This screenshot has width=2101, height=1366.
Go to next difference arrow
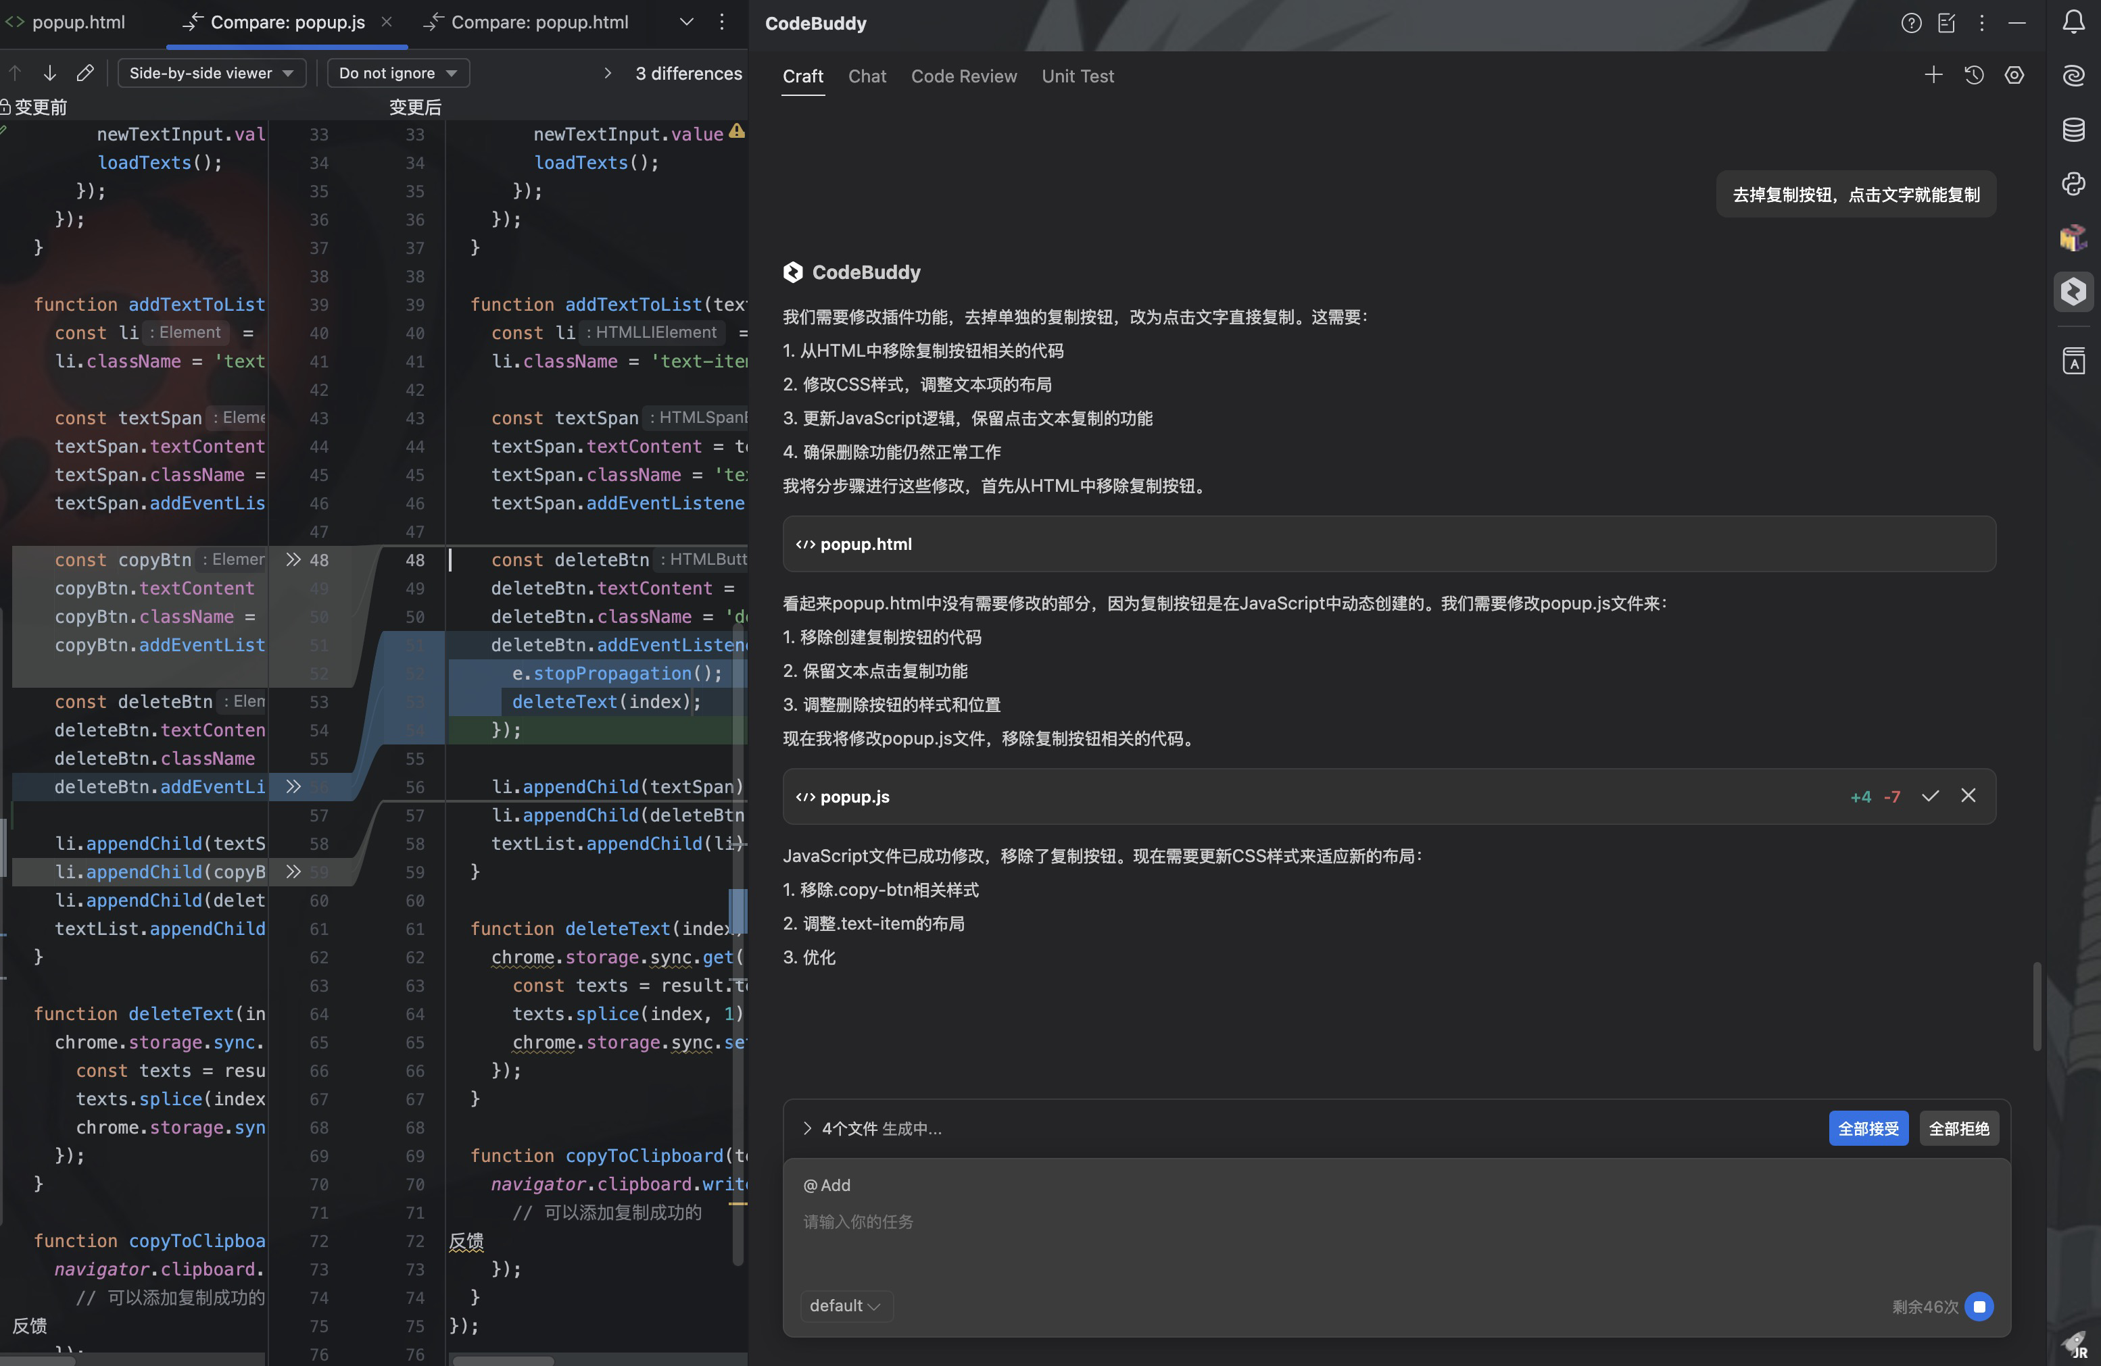49,73
